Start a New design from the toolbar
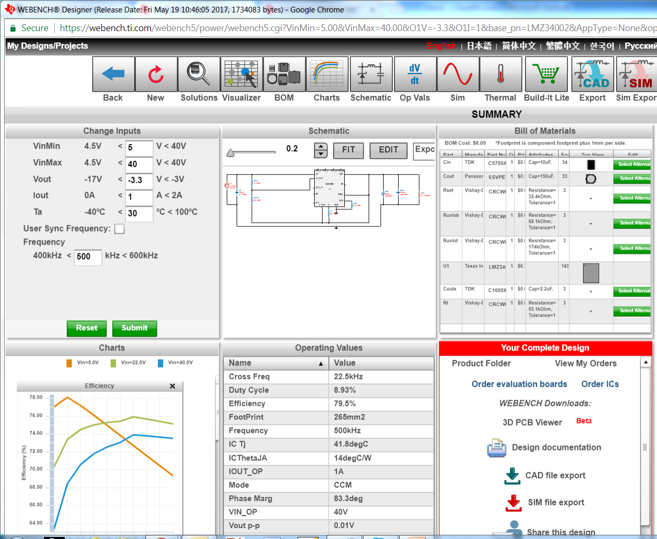Viewport: 657px width, 539px height. (156, 74)
